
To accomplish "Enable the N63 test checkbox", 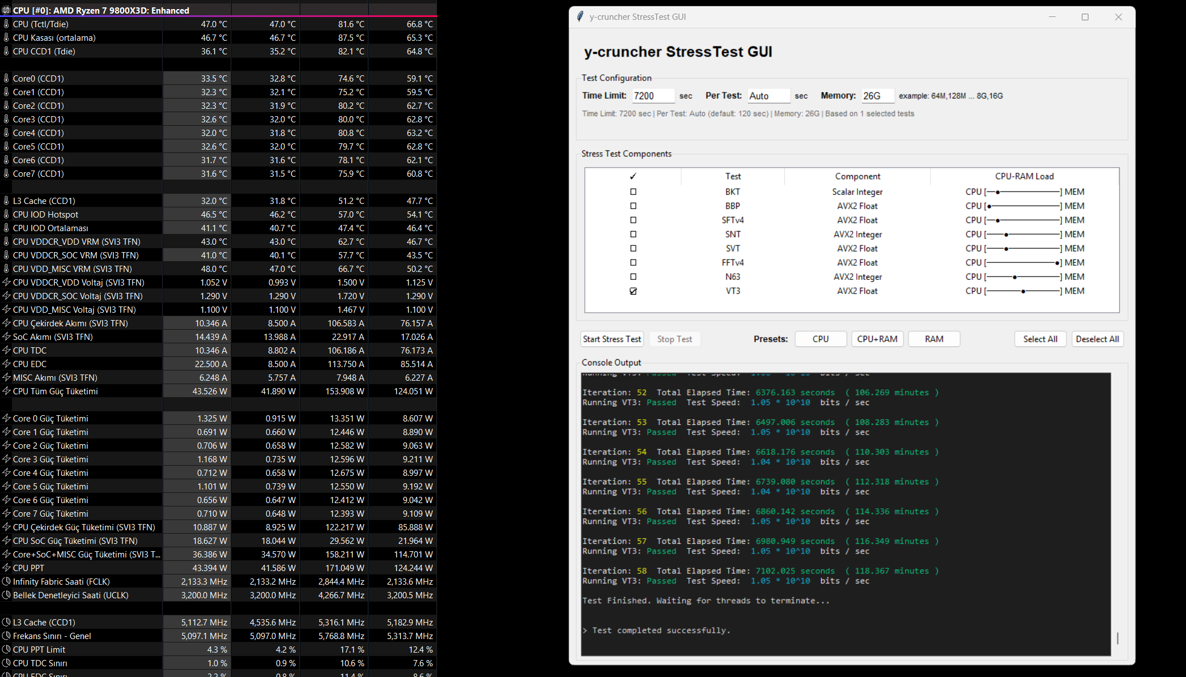I will 633,276.
